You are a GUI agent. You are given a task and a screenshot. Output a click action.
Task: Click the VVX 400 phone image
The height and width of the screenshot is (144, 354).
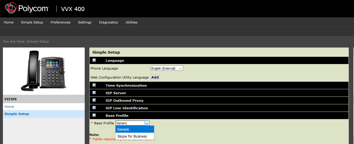click(x=43, y=71)
